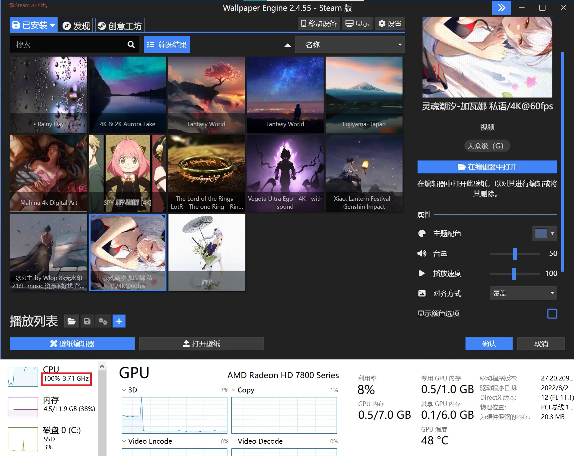
Task: Expand the theme color dropdown arrow
Action: click(553, 233)
